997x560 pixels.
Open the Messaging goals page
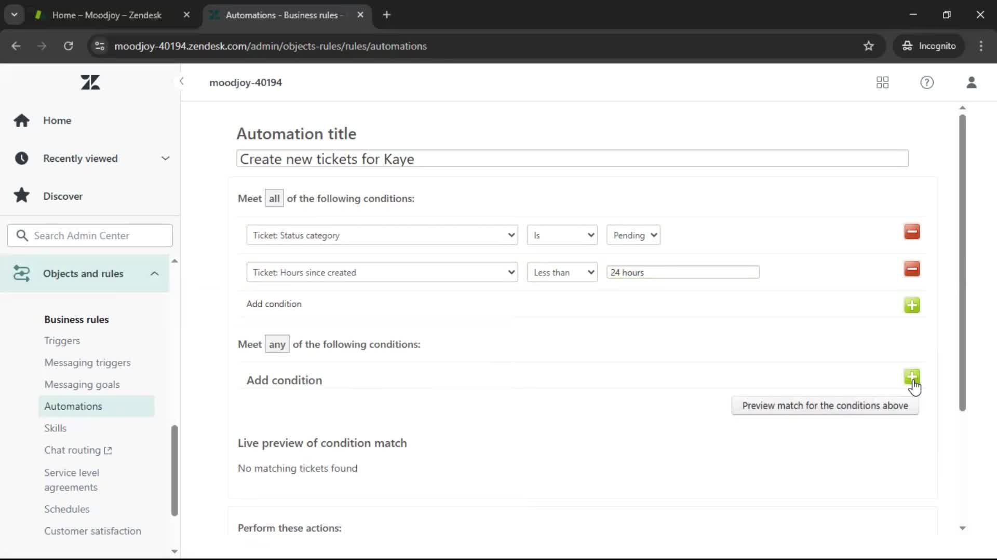click(x=82, y=384)
